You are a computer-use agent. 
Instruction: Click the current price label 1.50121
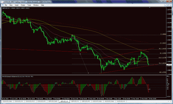pos(169,65)
